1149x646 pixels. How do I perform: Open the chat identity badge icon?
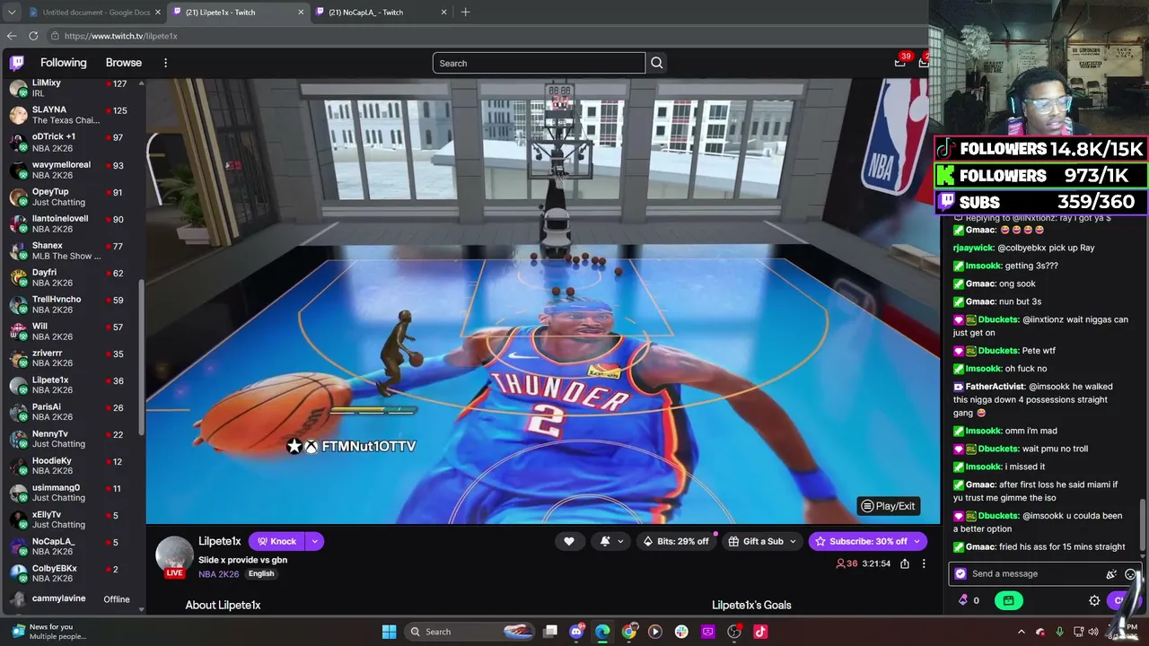[960, 574]
